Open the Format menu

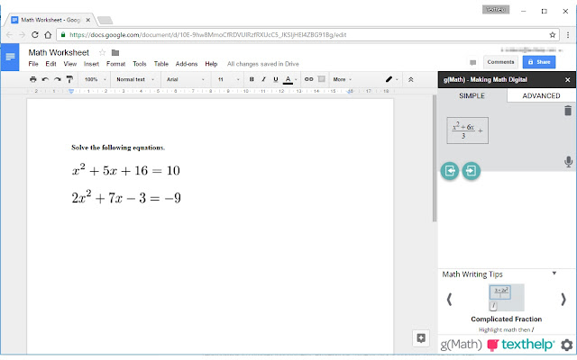click(x=116, y=64)
